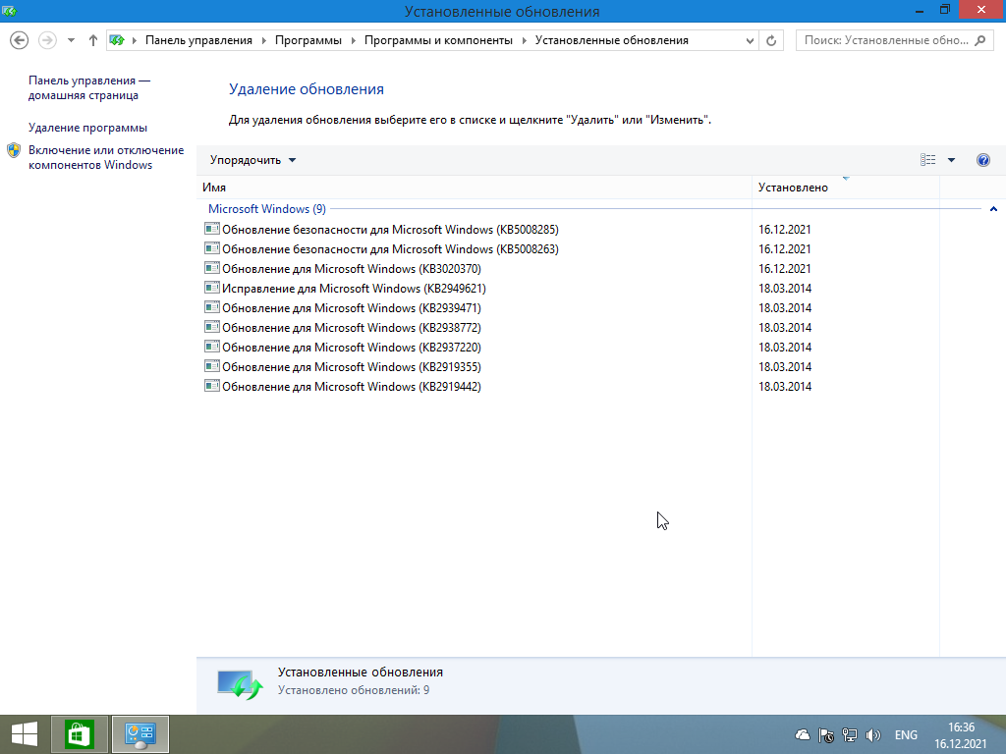
Task: Refresh the installed updates list
Action: 771,40
